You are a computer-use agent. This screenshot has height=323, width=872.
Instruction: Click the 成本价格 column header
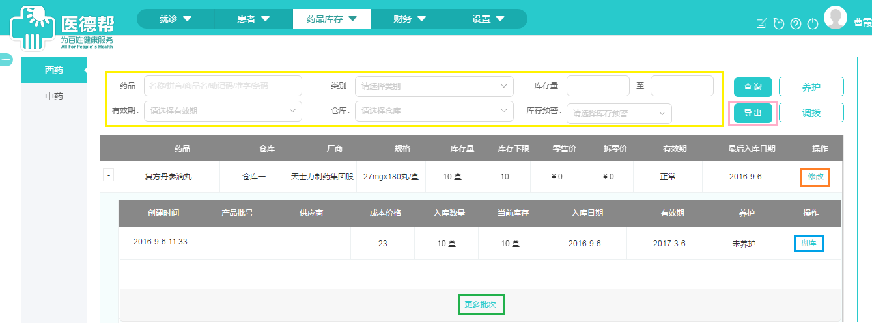tap(386, 213)
